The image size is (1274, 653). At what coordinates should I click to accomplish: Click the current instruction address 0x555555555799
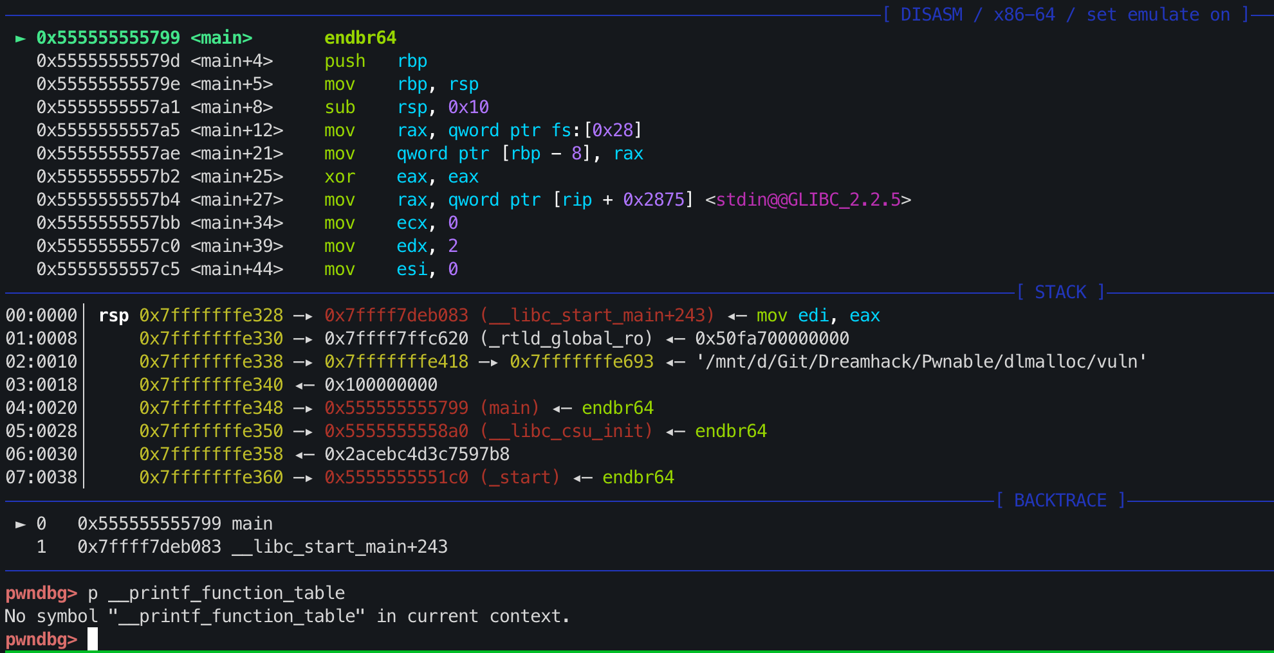point(108,38)
